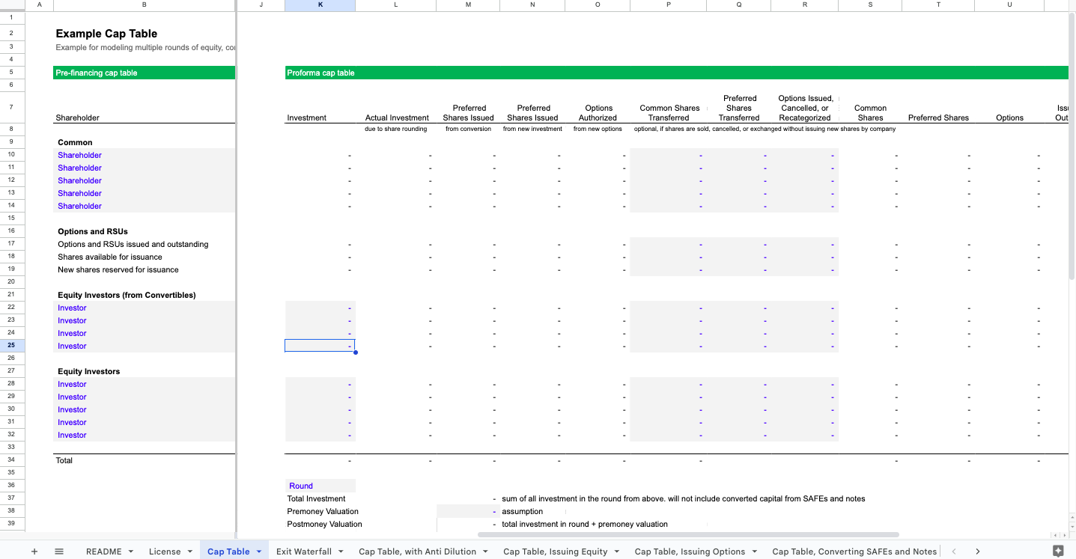Click the 'from new options' note
The height and width of the screenshot is (559, 1076).
click(598, 129)
